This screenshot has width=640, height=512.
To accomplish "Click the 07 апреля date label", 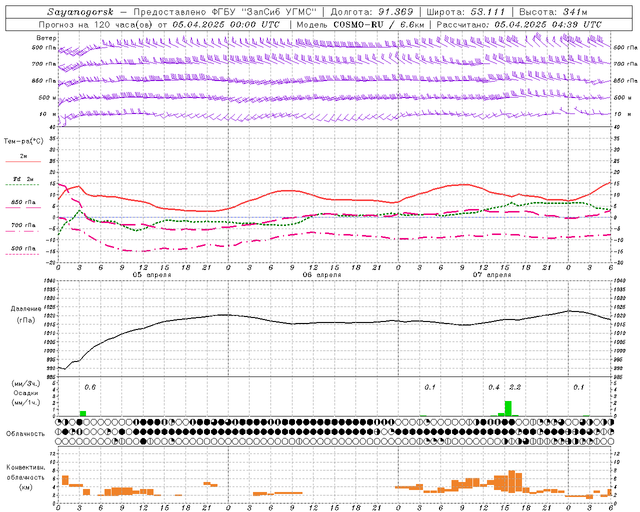I will (492, 275).
